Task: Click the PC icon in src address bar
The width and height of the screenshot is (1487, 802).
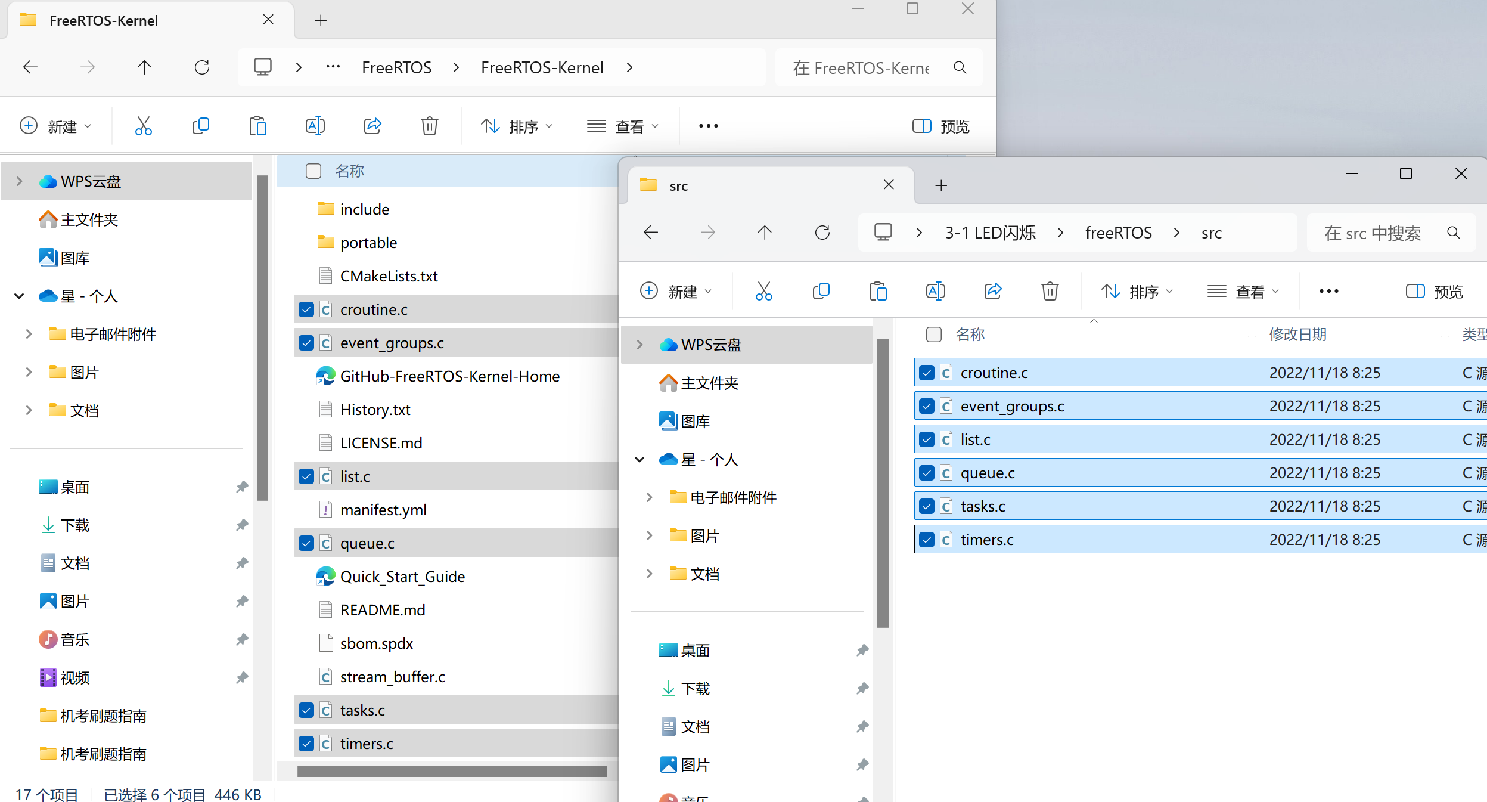Action: 883,232
